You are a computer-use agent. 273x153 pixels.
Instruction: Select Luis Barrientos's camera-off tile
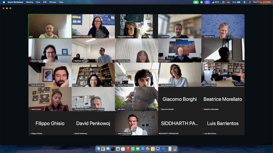point(223,123)
